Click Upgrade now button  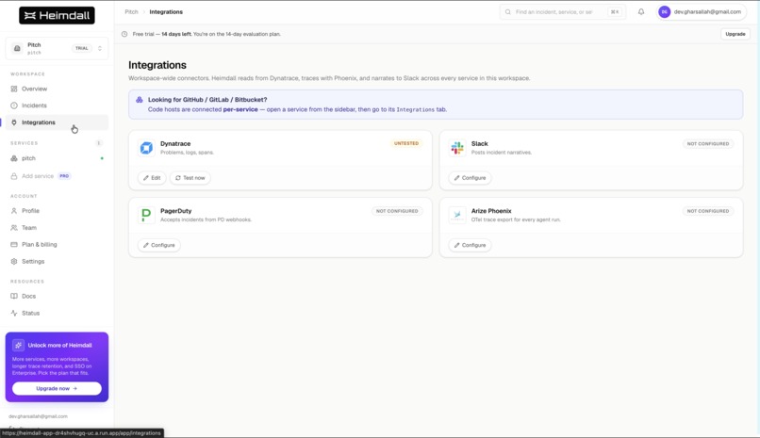click(57, 388)
